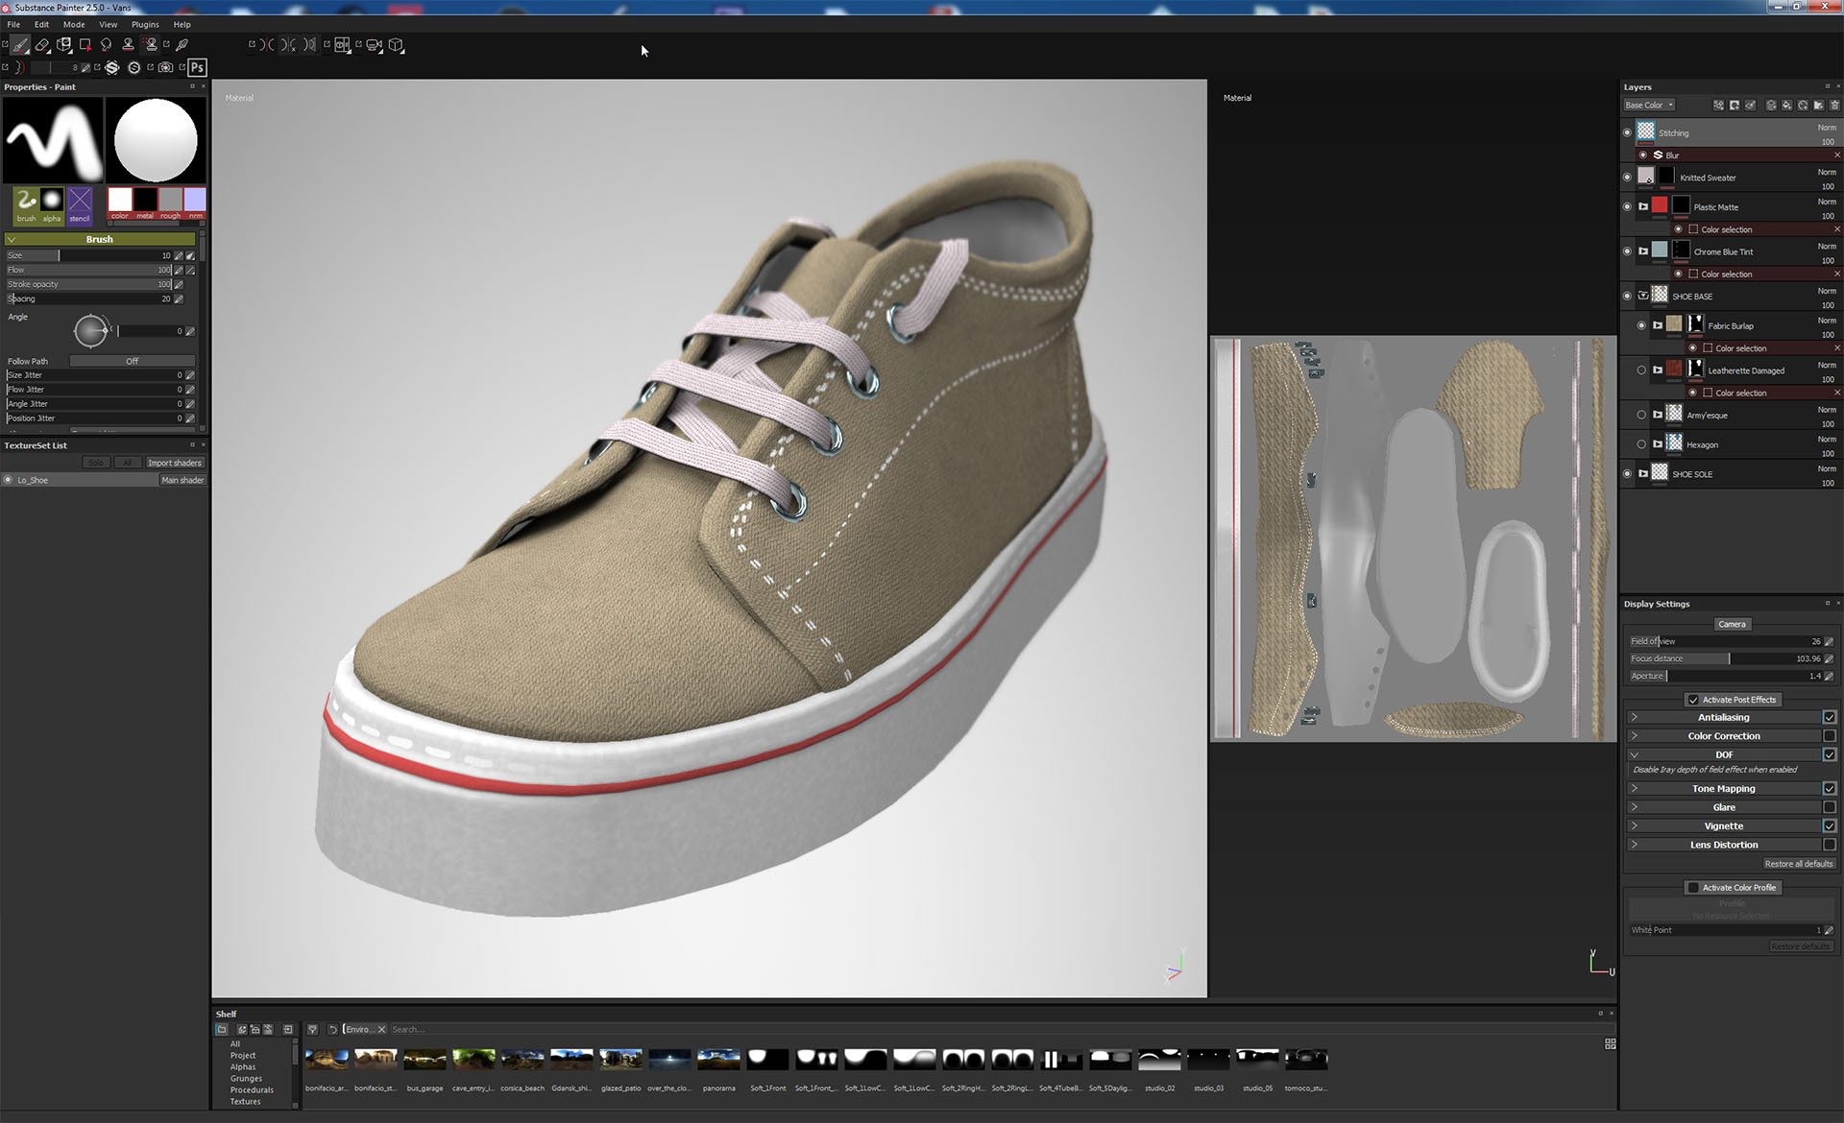Select the Smudge tool
This screenshot has height=1123, width=1844.
pos(106,44)
